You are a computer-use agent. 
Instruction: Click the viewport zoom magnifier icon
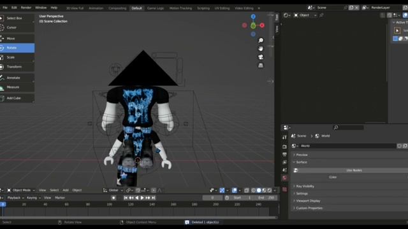click(x=261, y=40)
